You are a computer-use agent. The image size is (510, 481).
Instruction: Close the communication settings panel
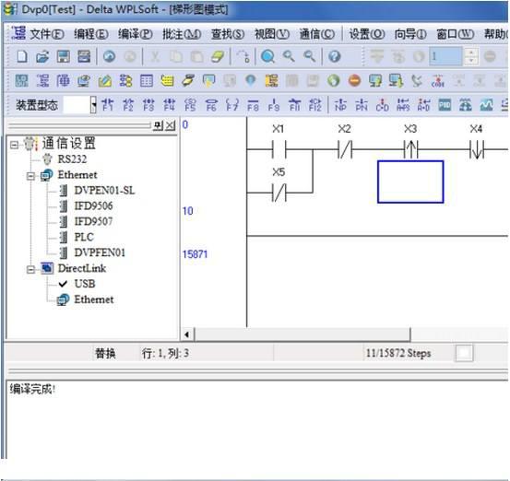(x=171, y=125)
